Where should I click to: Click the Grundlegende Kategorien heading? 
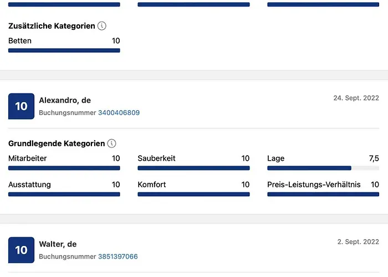(57, 143)
